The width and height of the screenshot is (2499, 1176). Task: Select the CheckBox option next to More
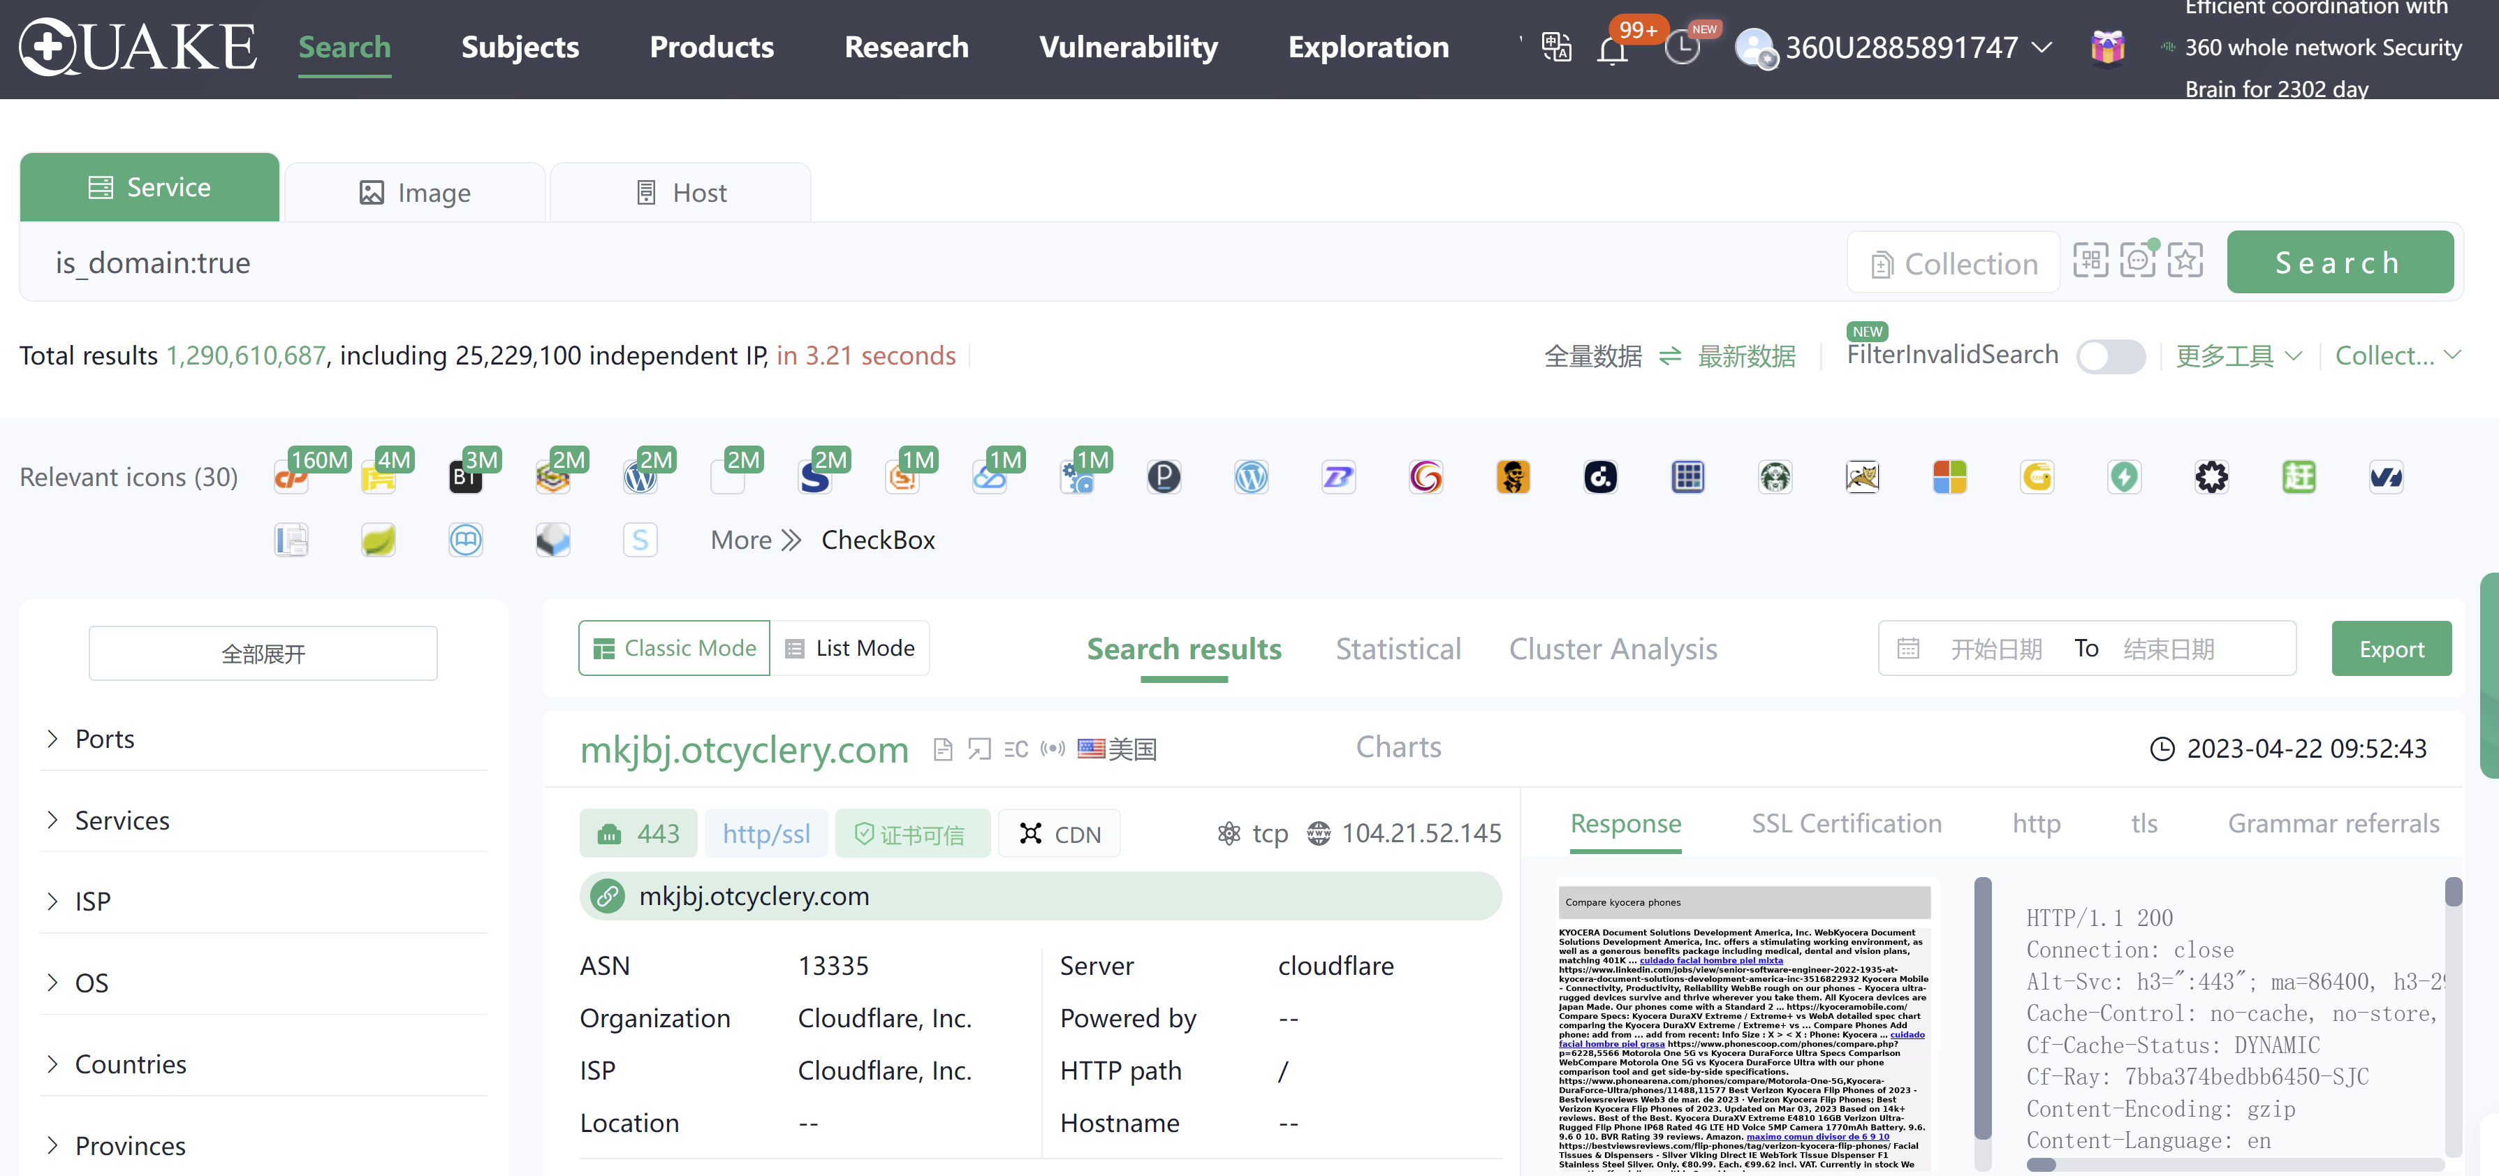pyautogui.click(x=878, y=541)
